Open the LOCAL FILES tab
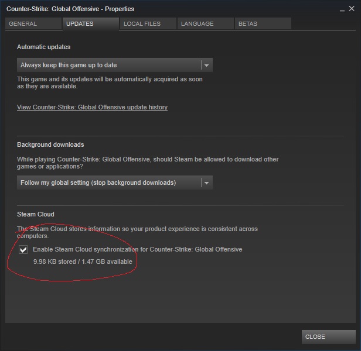Screen dimensions: 361x351 (x=148, y=23)
